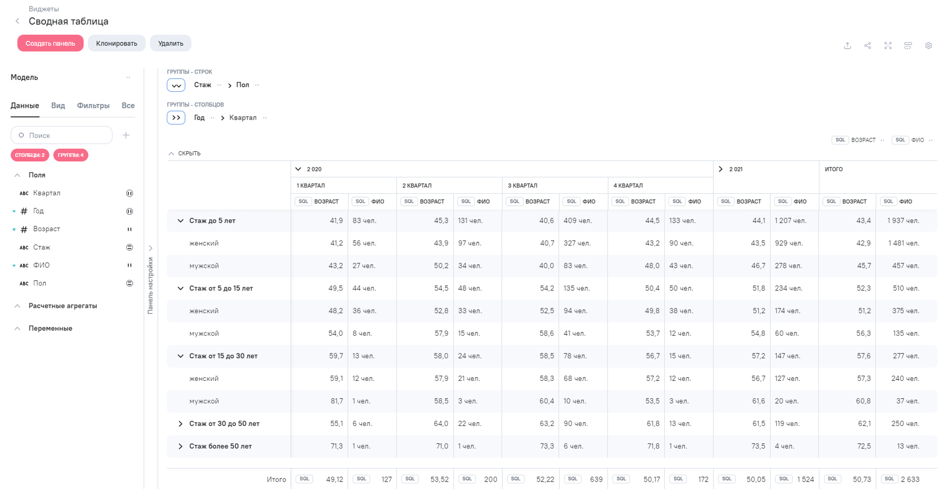
Task: Toggle the СТОЛБЦЫ: 2 filter chip
Action: pos(30,155)
